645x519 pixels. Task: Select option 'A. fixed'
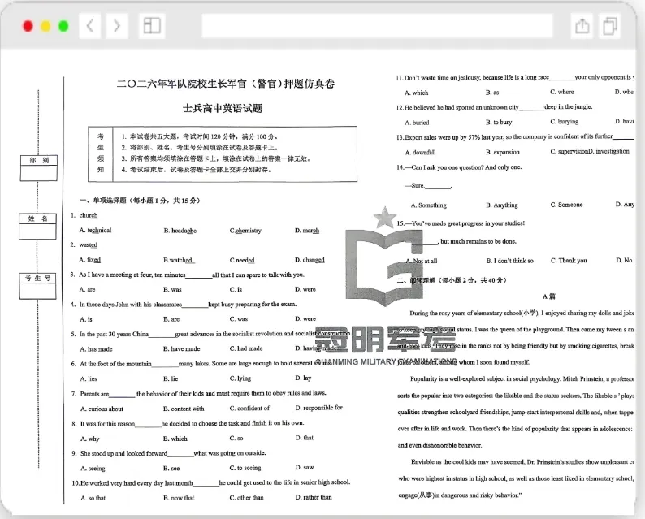coord(90,260)
